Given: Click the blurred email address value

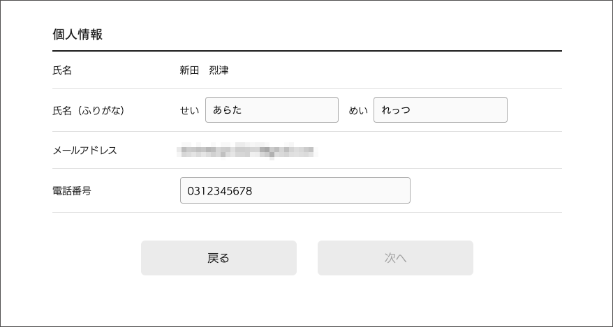Looking at the screenshot, I should [x=247, y=150].
